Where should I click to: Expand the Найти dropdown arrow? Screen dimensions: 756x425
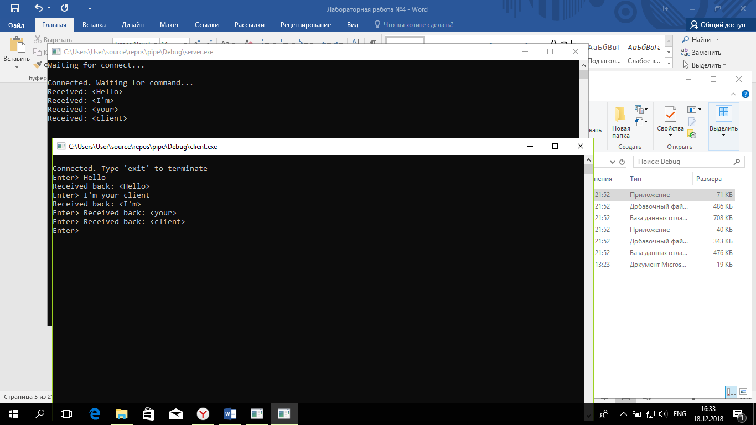717,40
